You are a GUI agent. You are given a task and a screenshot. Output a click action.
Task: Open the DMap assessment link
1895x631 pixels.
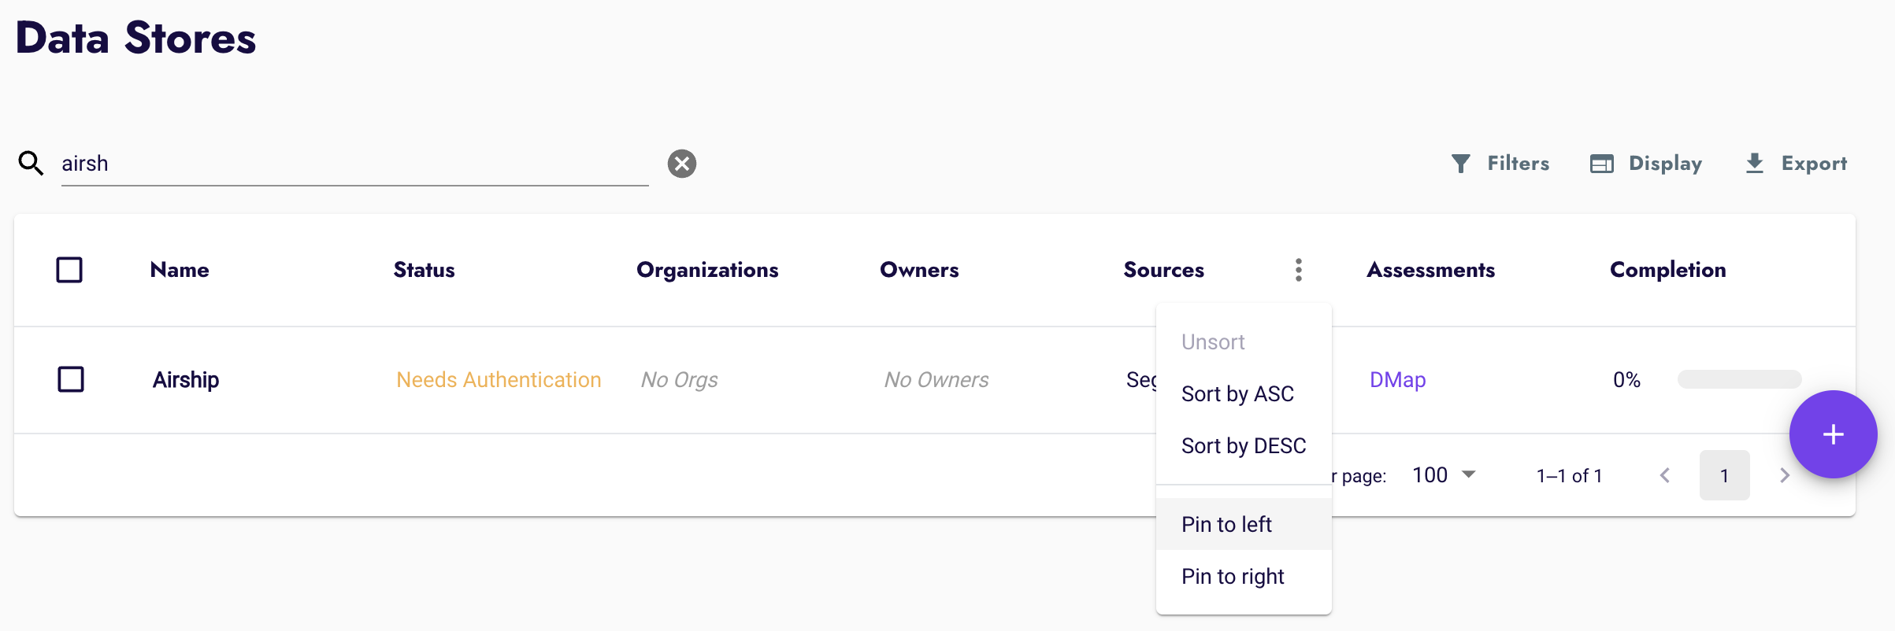pos(1397,380)
